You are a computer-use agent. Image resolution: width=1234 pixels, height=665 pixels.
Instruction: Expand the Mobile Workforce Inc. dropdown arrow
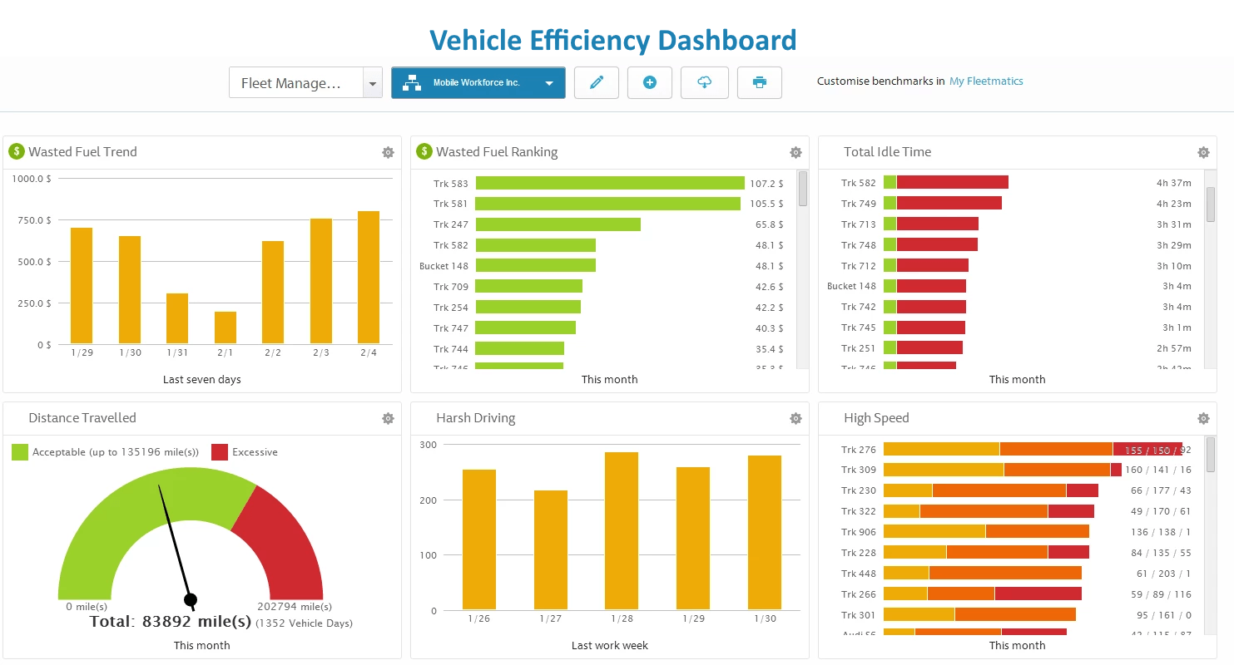[x=549, y=83]
